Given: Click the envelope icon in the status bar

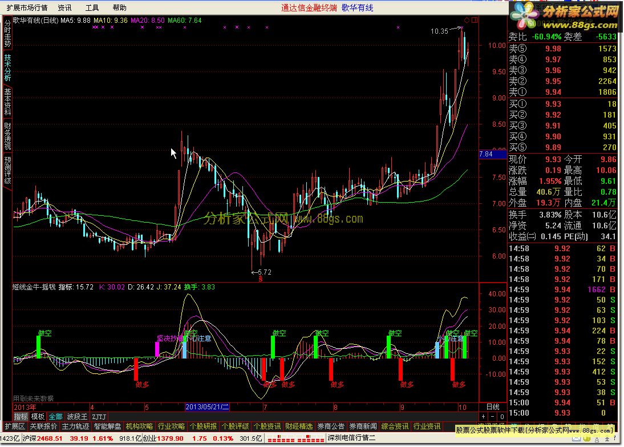Looking at the screenshot, I should click(576, 438).
